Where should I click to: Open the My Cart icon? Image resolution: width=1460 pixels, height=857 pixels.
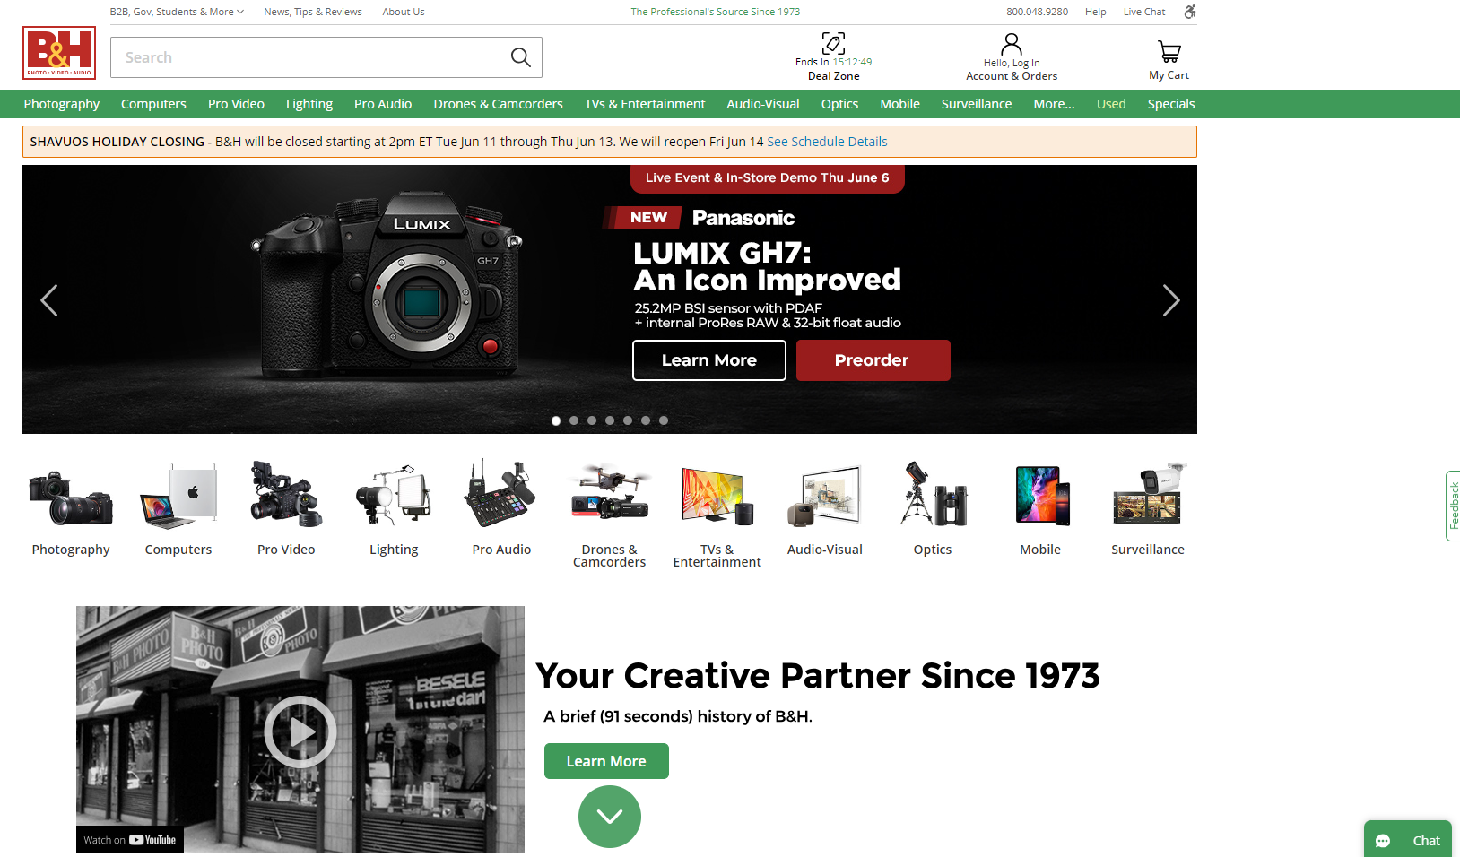pyautogui.click(x=1169, y=51)
